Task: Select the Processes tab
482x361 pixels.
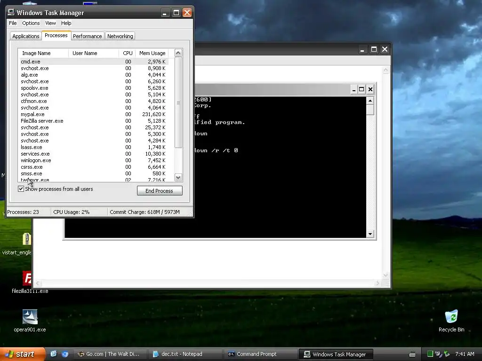Action: pyautogui.click(x=56, y=35)
